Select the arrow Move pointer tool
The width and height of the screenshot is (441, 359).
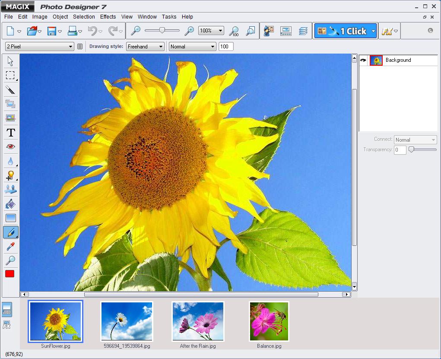point(10,61)
